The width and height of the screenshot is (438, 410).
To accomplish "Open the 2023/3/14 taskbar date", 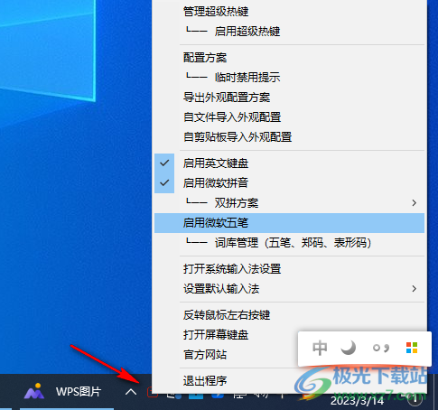I will (357, 401).
